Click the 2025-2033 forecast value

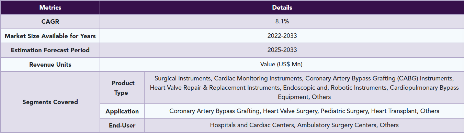point(282,50)
